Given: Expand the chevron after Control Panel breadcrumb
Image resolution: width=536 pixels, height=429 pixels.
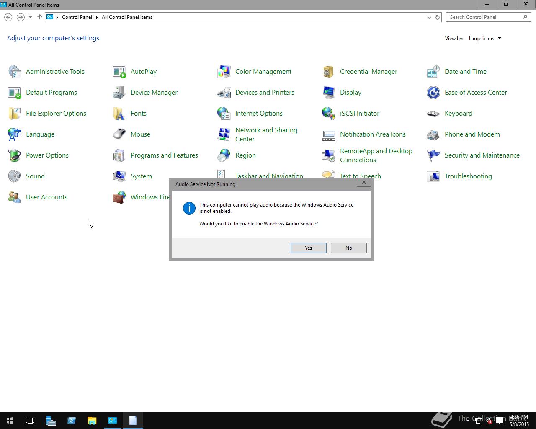Looking at the screenshot, I should click(97, 17).
